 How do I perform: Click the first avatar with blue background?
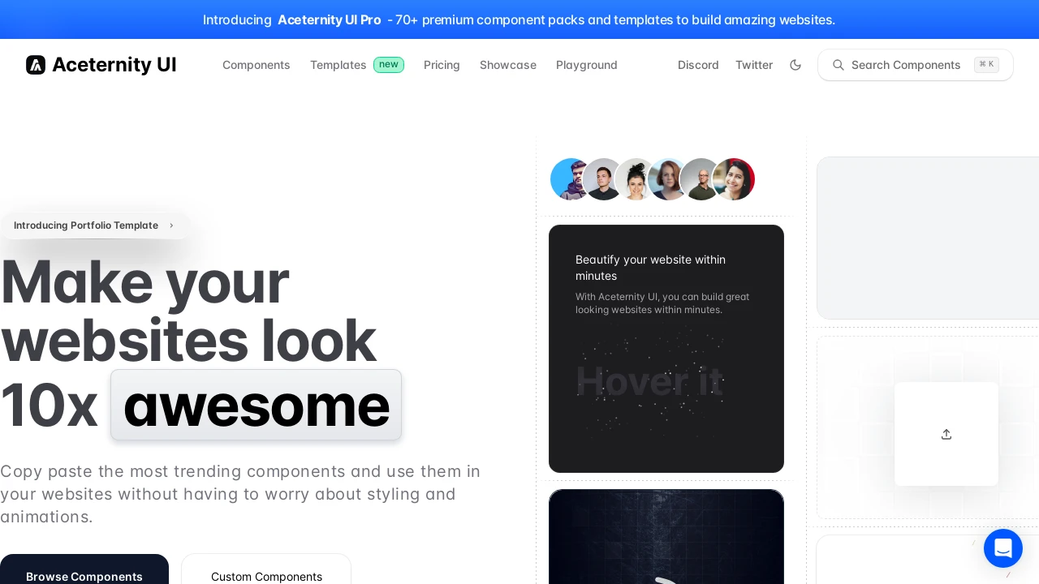point(571,179)
